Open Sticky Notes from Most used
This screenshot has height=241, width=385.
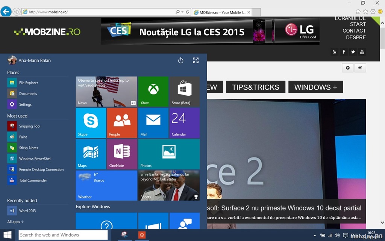point(38,148)
